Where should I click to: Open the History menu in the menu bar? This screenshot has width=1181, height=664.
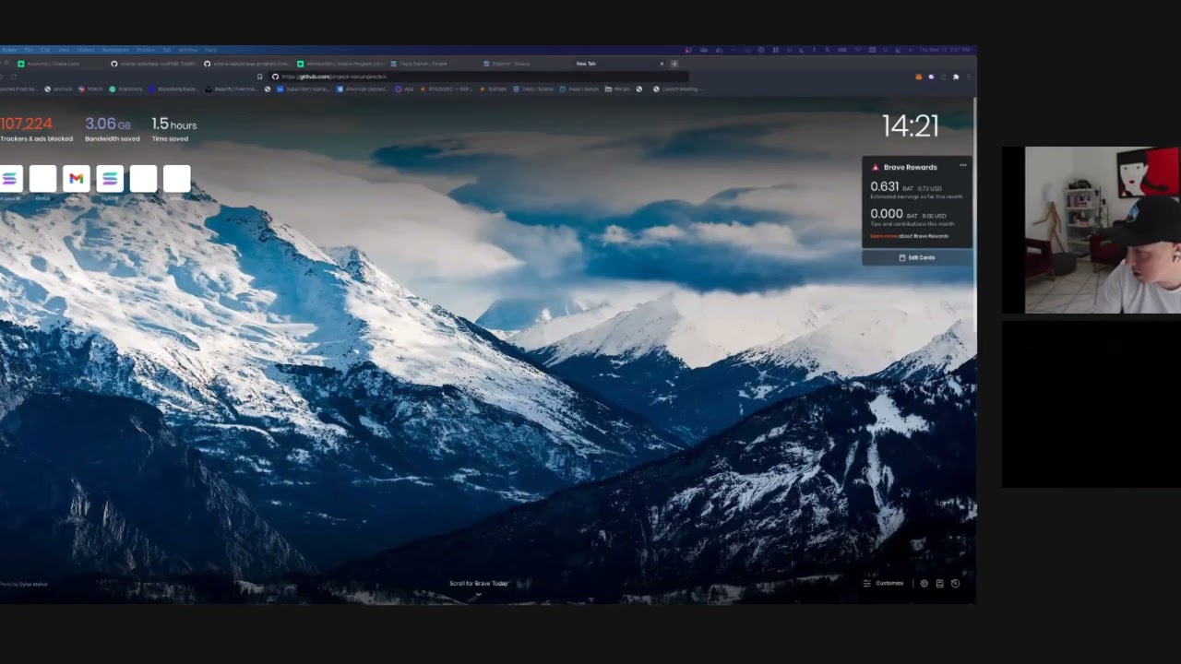click(86, 50)
